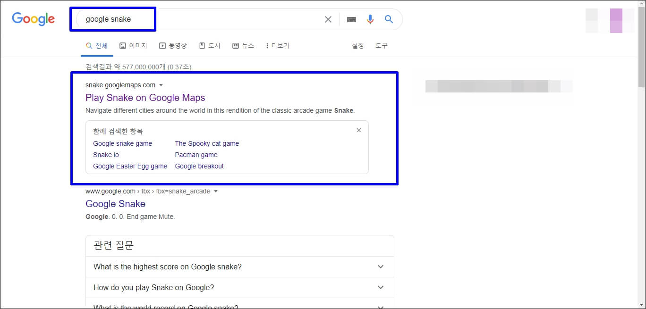Select the 전체 tab
Screen dimensions: 646x309
(97, 46)
